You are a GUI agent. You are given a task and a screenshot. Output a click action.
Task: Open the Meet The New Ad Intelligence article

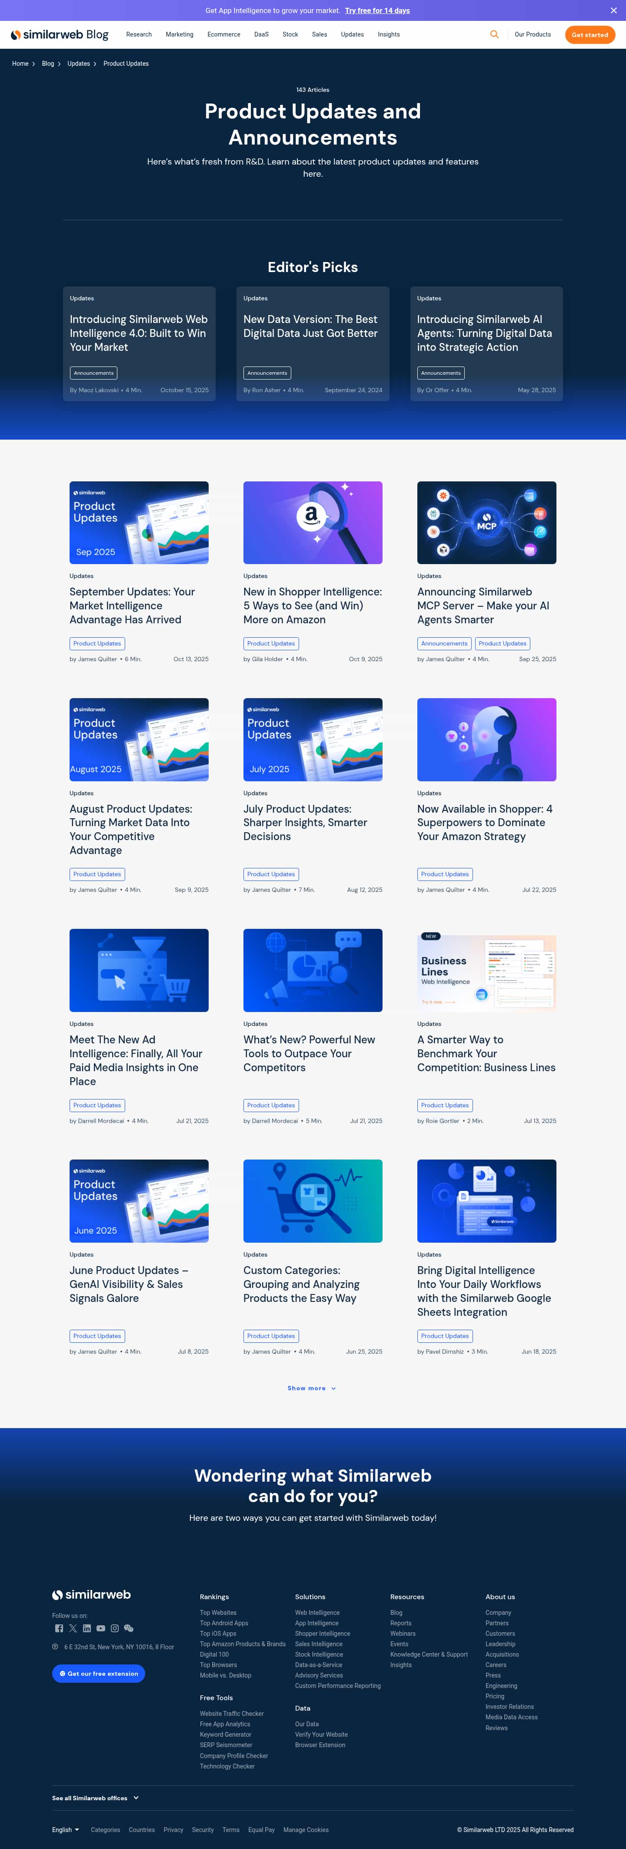136,1060
